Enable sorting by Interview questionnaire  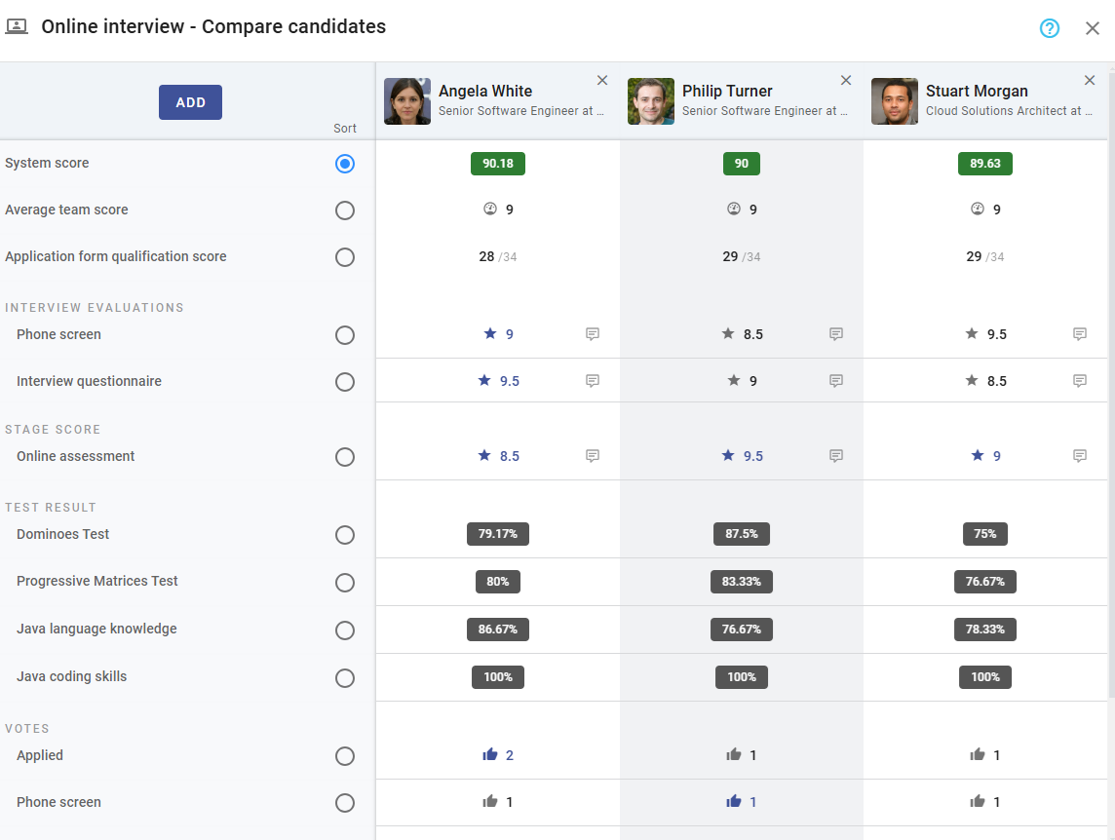pyautogui.click(x=345, y=382)
